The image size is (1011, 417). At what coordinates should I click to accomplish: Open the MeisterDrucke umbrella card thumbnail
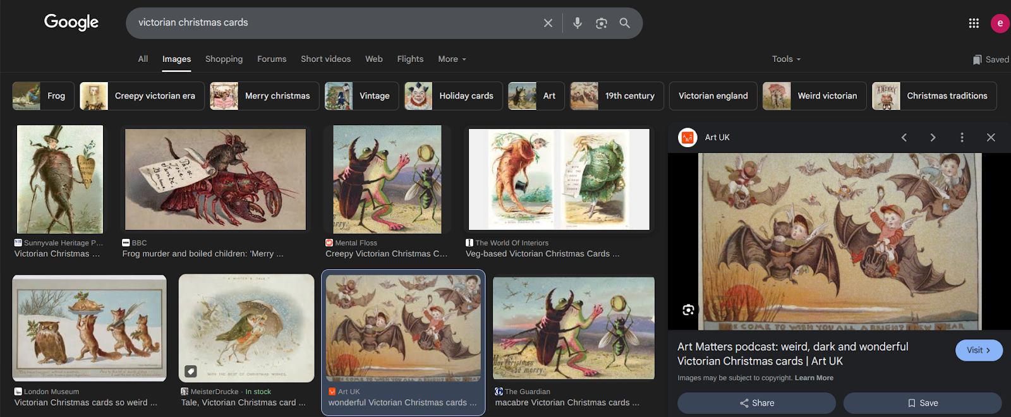tap(246, 328)
